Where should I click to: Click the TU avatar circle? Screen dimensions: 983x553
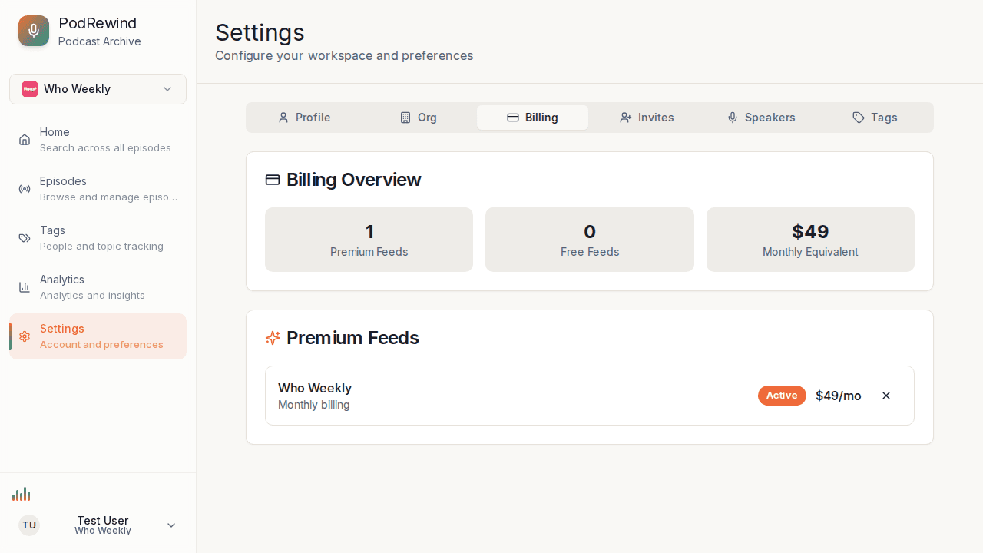click(x=28, y=525)
